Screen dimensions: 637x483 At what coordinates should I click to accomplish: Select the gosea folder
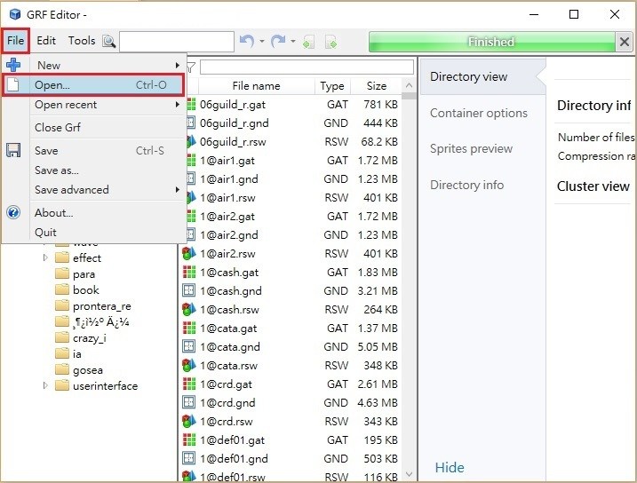point(88,370)
